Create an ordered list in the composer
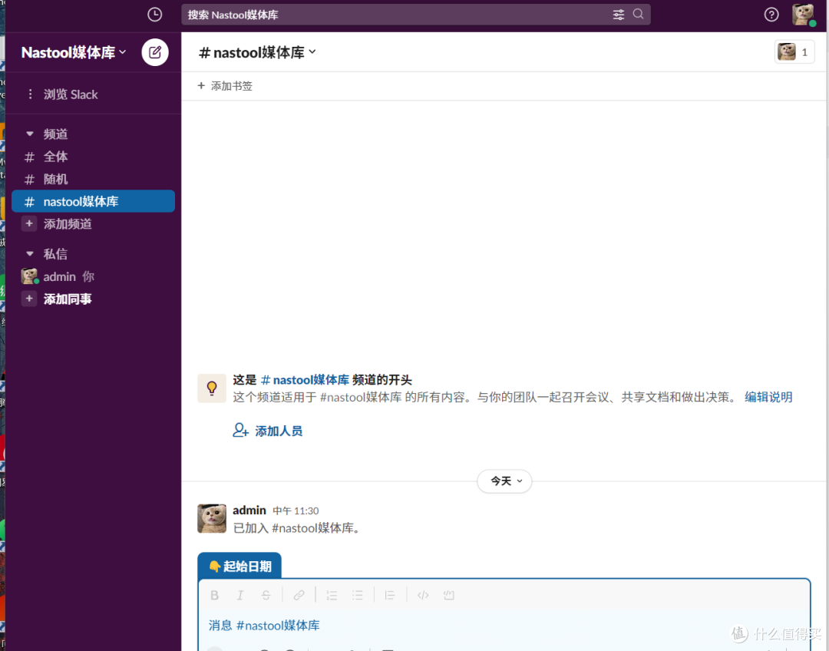 click(332, 595)
